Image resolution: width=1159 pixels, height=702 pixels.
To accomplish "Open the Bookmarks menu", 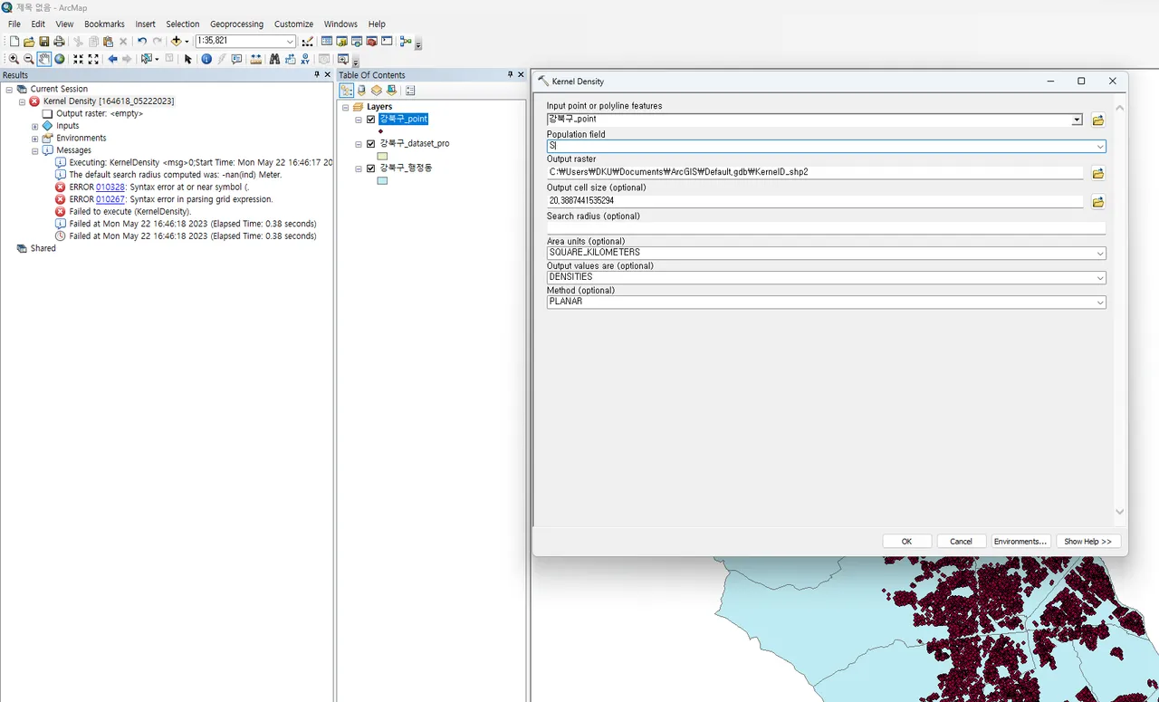I will (x=104, y=24).
